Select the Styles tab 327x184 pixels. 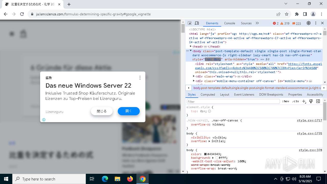tap(192, 94)
